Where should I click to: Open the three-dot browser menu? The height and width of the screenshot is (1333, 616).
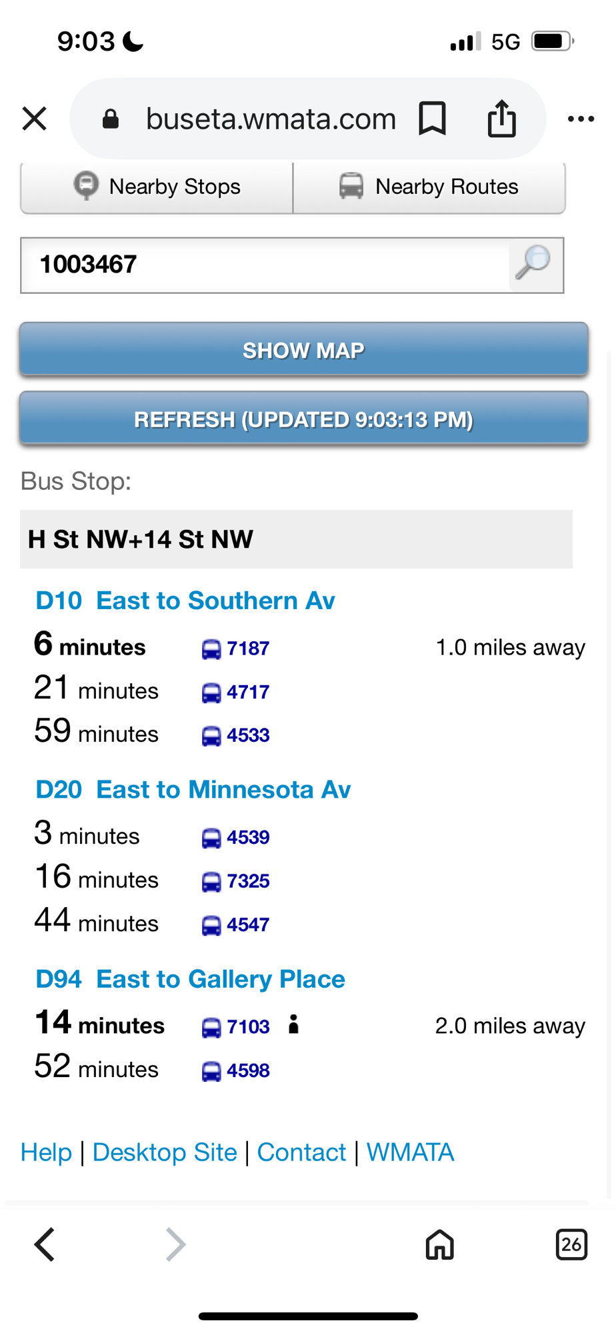[580, 119]
